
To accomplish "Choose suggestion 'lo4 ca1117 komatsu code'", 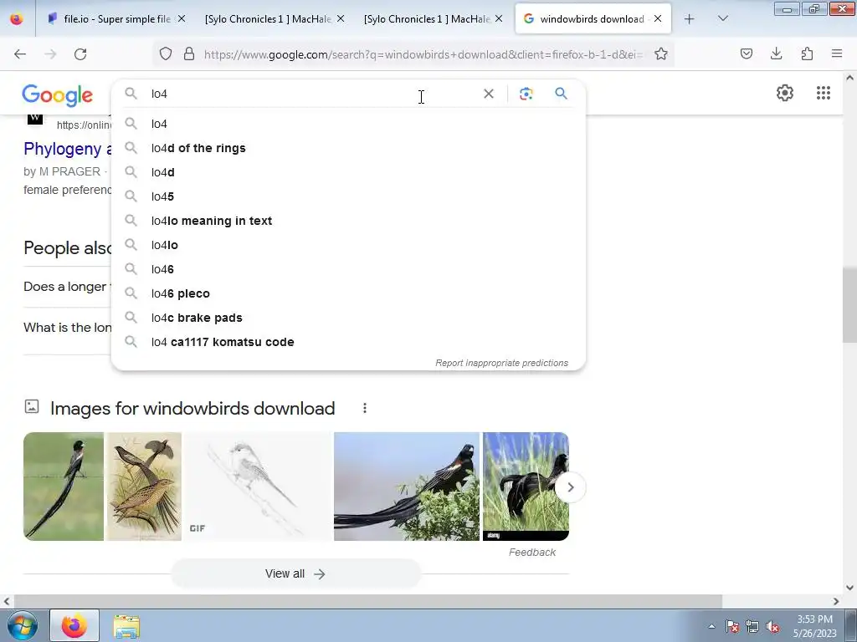I will 348,342.
